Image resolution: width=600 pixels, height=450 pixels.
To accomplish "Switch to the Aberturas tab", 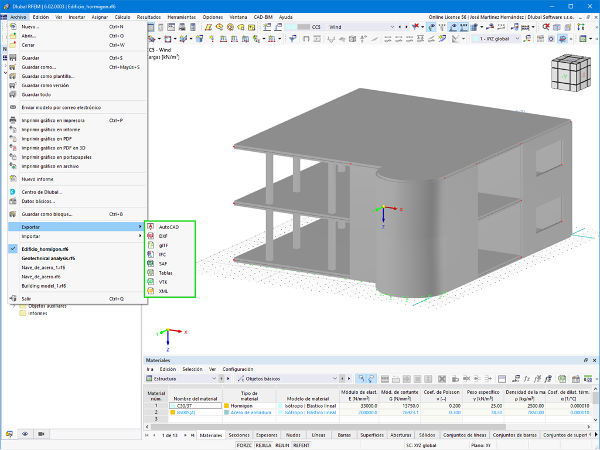I will tap(401, 435).
